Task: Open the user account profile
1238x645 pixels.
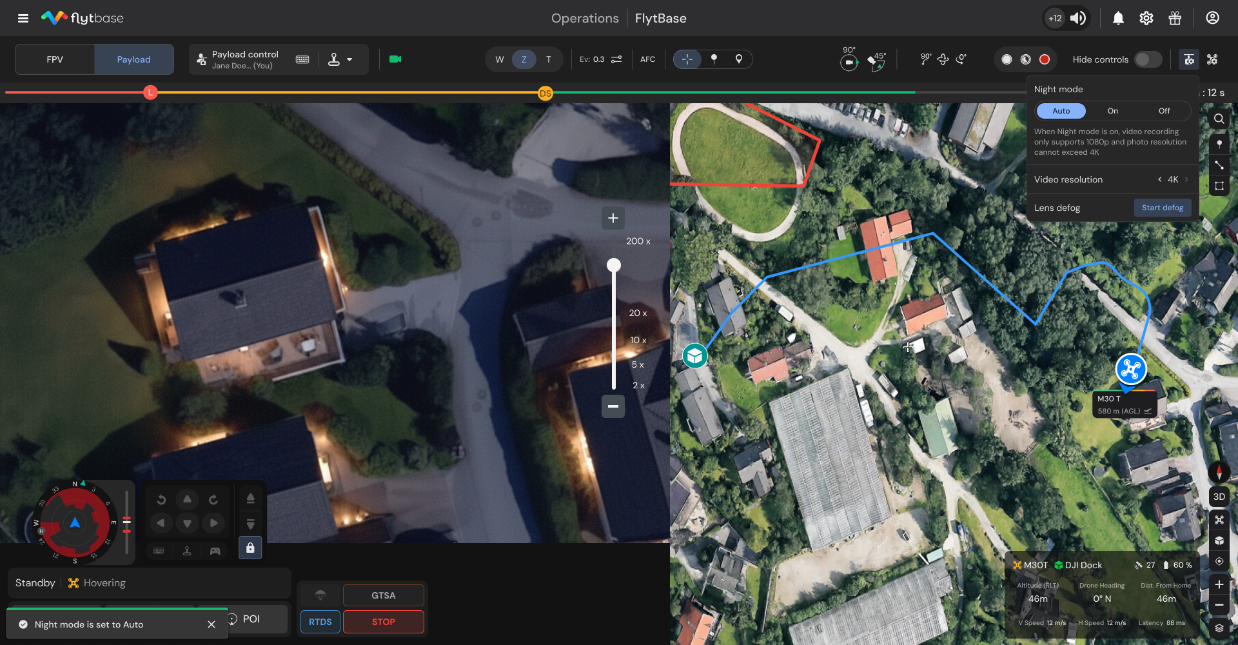Action: (1212, 18)
